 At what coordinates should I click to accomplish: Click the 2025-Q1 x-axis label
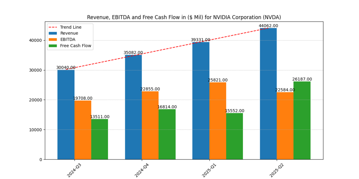pyautogui.click(x=209, y=169)
